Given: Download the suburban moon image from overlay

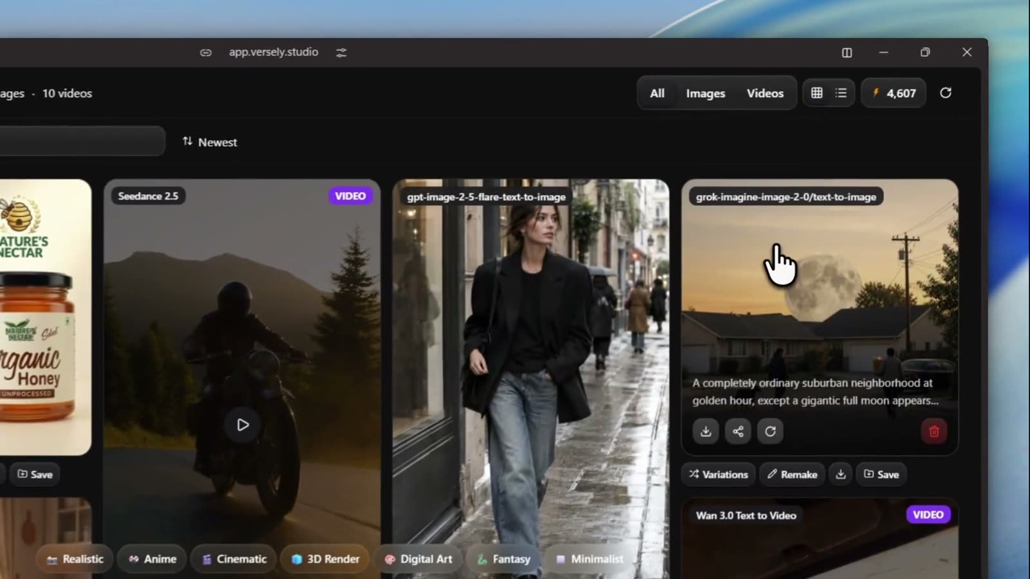Looking at the screenshot, I should pyautogui.click(x=706, y=431).
